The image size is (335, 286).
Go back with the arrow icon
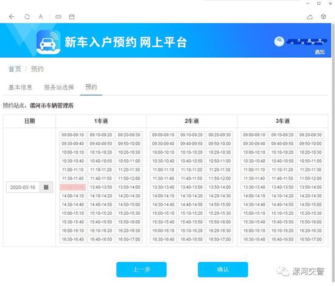[12, 16]
